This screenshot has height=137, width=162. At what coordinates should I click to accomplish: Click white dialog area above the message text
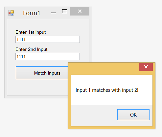click(x=112, y=81)
